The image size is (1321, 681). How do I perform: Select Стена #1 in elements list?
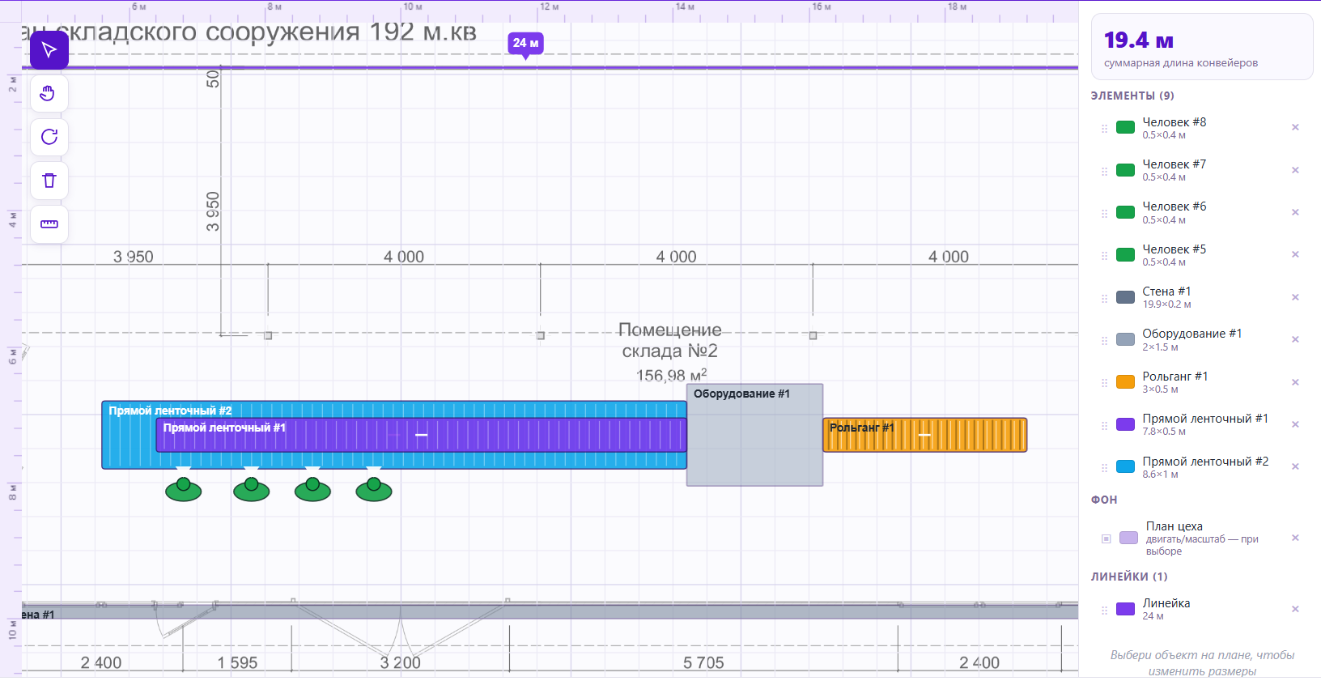(x=1202, y=297)
